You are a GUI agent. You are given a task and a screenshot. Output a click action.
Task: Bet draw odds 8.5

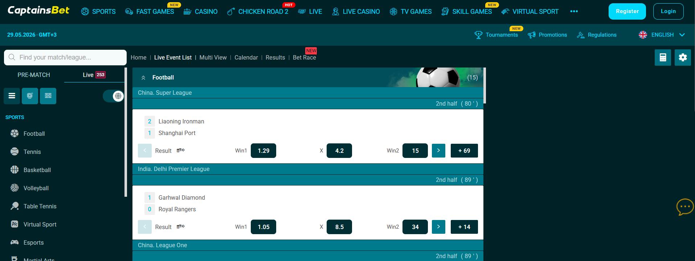339,227
